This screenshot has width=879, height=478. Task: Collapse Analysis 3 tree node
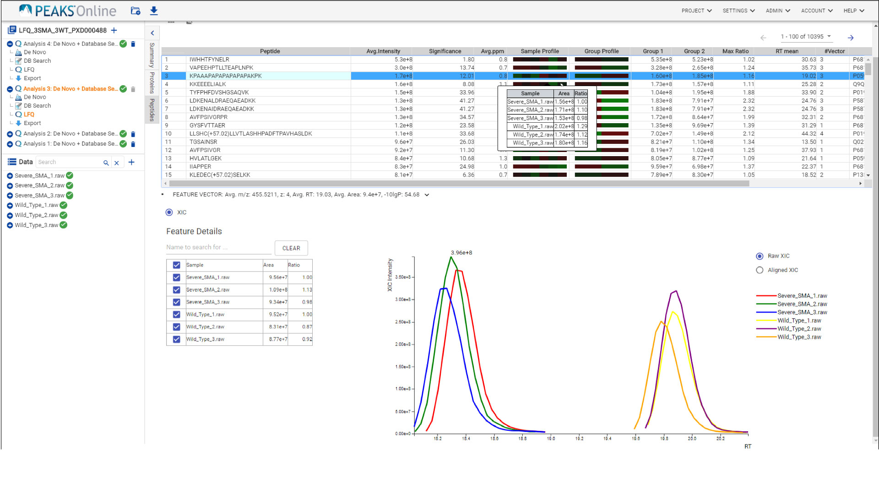tap(10, 89)
